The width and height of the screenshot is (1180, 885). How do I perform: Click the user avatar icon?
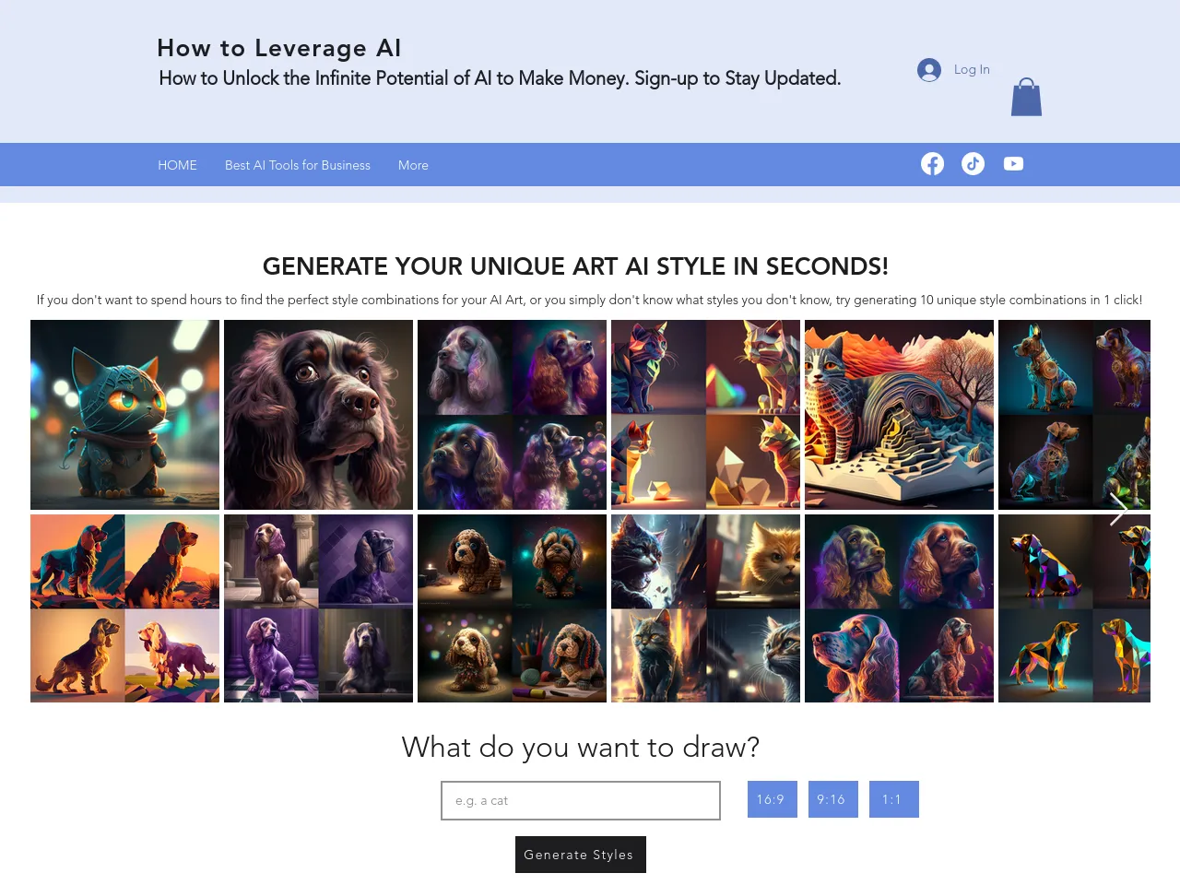[x=928, y=70]
